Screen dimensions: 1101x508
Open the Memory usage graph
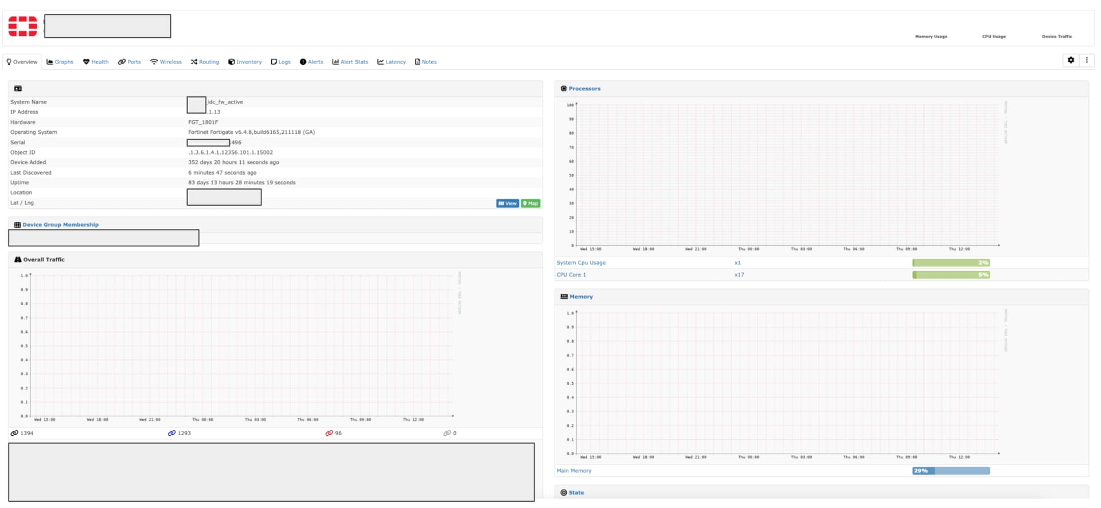(786, 384)
